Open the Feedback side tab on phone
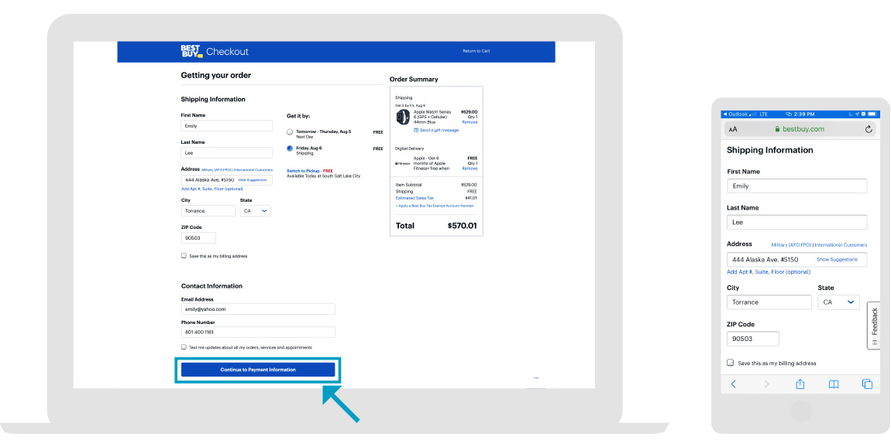The width and height of the screenshot is (891, 447). 874,325
